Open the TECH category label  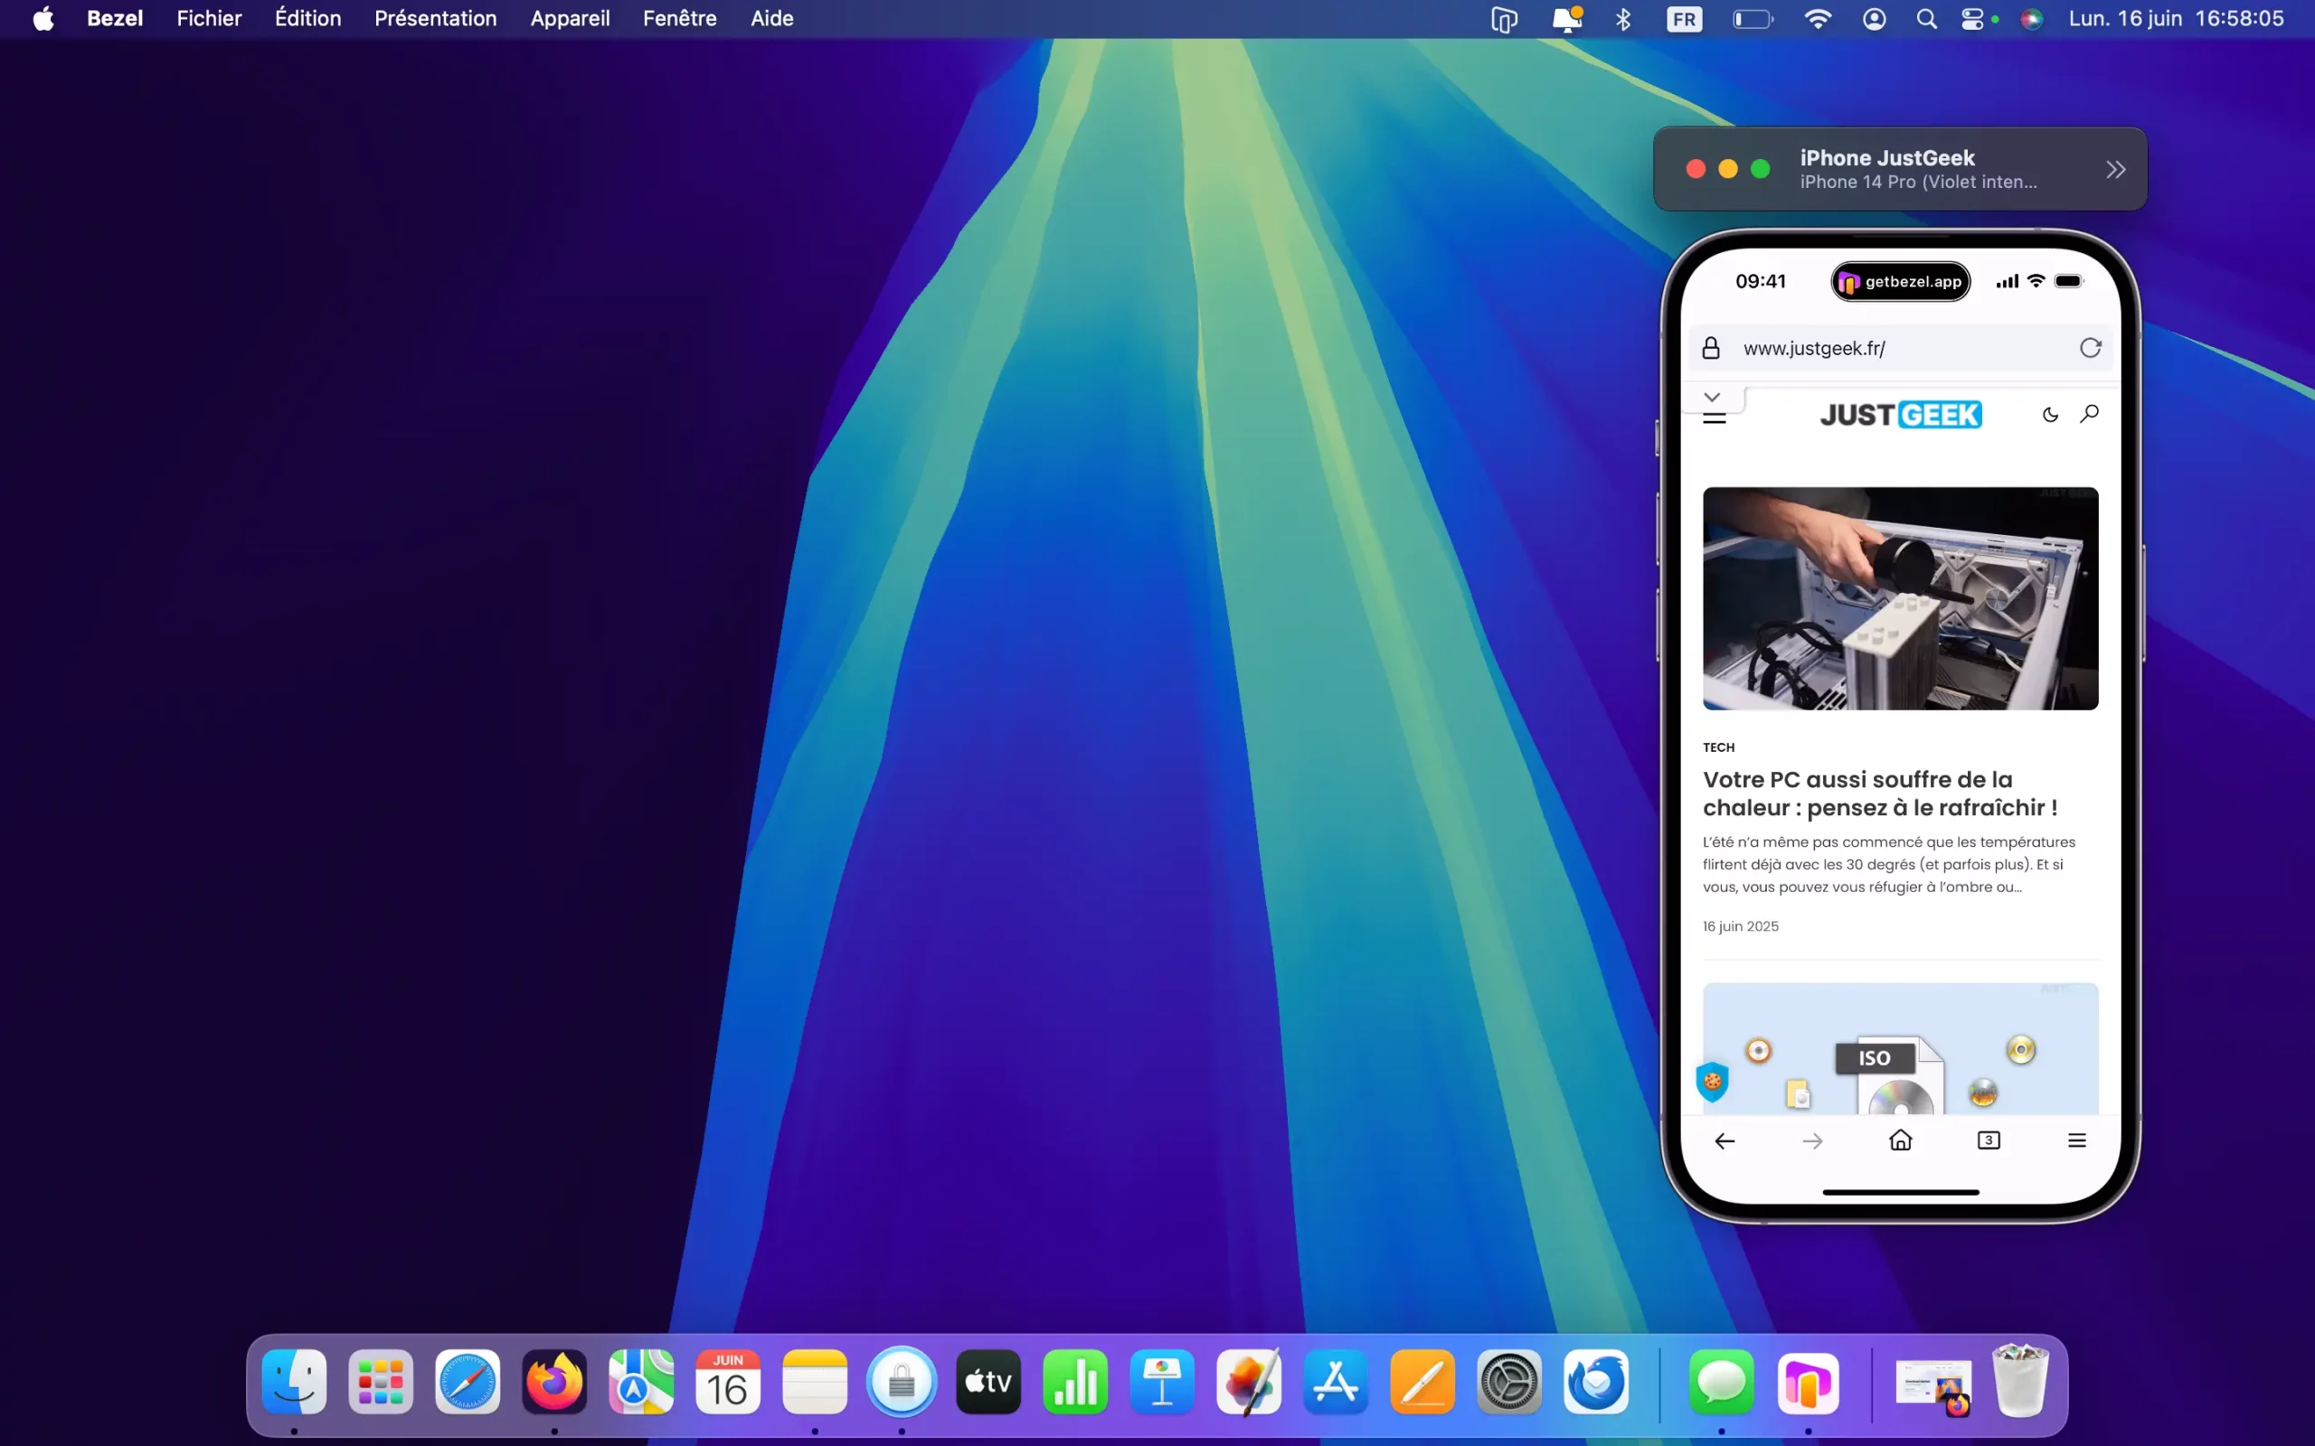(x=1718, y=746)
